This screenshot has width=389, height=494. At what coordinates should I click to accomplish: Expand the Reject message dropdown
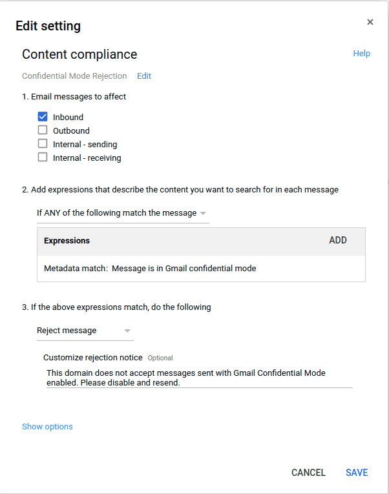click(85, 331)
